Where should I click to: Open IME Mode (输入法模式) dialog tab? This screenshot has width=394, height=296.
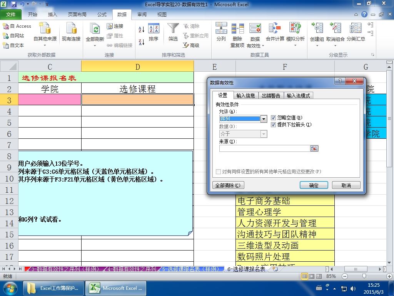tap(298, 96)
